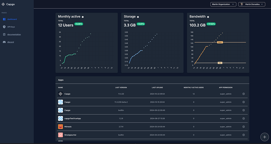
Task: Open the documentation link in sidebar
Action: point(14,35)
